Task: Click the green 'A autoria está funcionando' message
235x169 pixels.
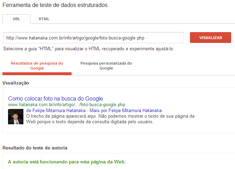Action: [x=67, y=162]
